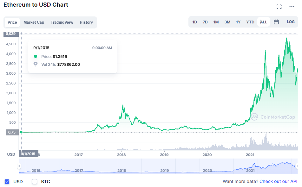Follow the 'Check out our API' link
302x187 pixels.
pos(278,181)
